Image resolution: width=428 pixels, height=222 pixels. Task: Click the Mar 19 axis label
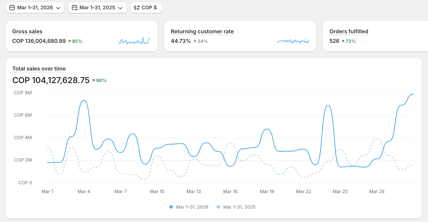pos(267,192)
